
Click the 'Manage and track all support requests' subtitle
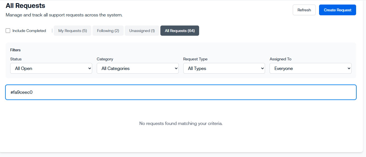coord(64,15)
